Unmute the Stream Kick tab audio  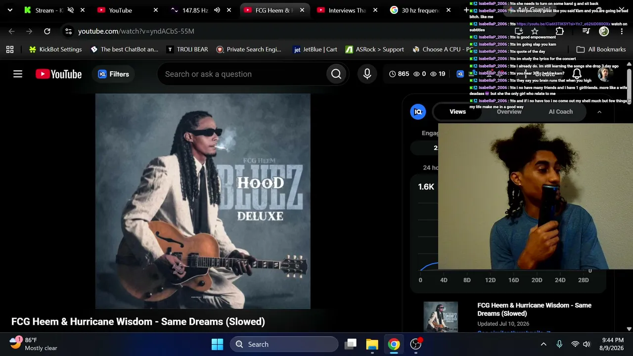pos(71,10)
